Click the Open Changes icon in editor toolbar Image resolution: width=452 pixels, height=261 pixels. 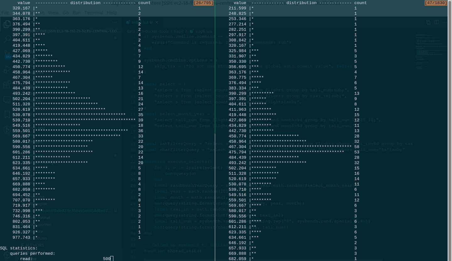point(429,22)
